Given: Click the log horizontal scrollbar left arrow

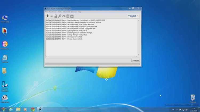Looking at the screenshot, I should pyautogui.click(x=47, y=57).
